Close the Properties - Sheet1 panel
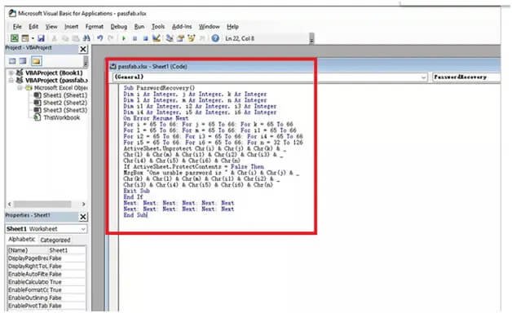Viewport: 512px width, 313px height. click(x=83, y=217)
